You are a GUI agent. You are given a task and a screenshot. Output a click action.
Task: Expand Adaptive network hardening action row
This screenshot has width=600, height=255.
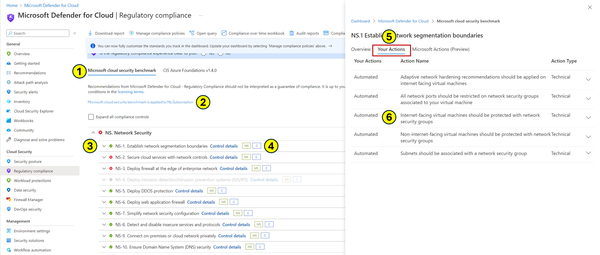(x=588, y=80)
